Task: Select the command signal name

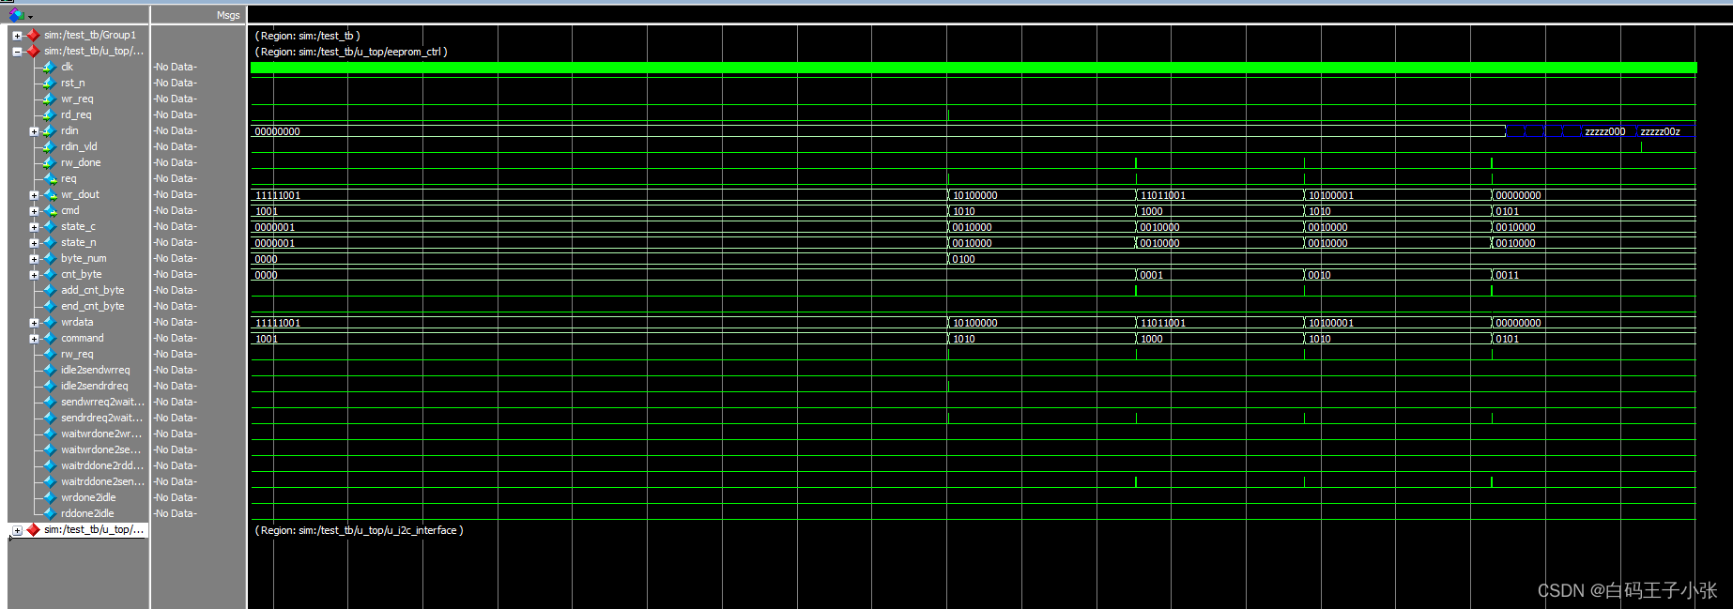Action: tap(83, 338)
